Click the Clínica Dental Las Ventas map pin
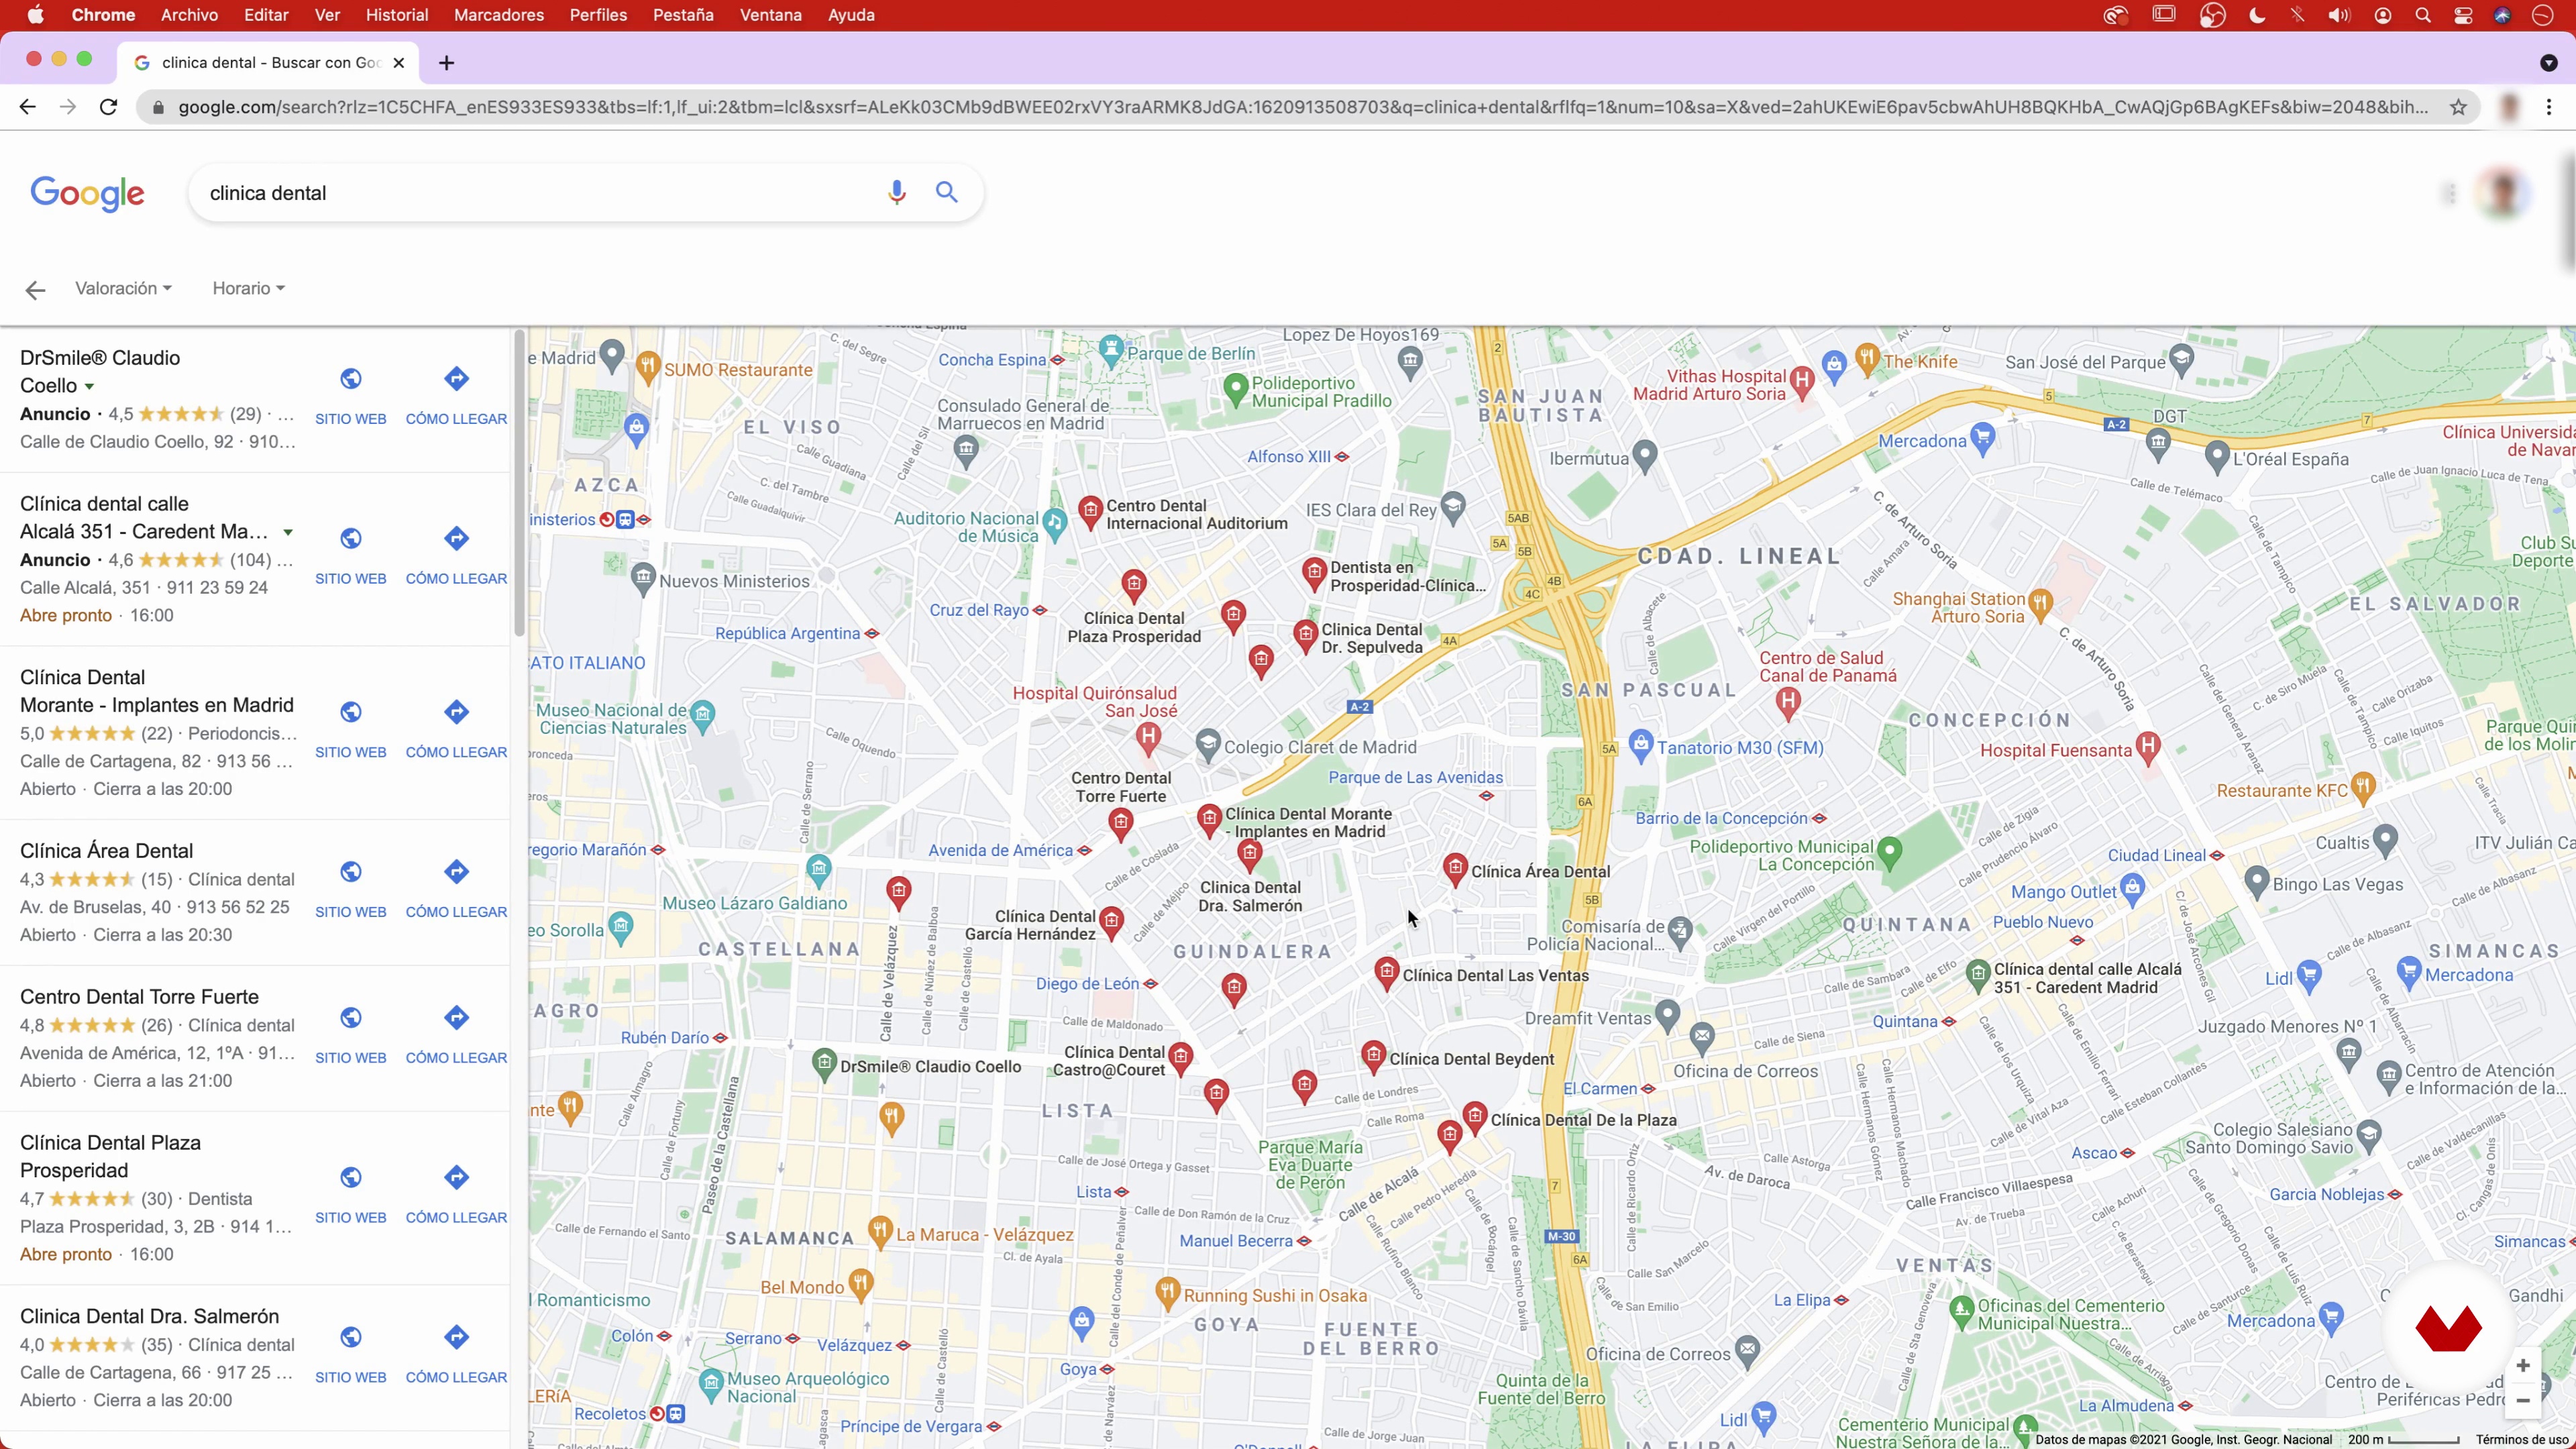This screenshot has height=1449, width=2576. pos(1386,973)
